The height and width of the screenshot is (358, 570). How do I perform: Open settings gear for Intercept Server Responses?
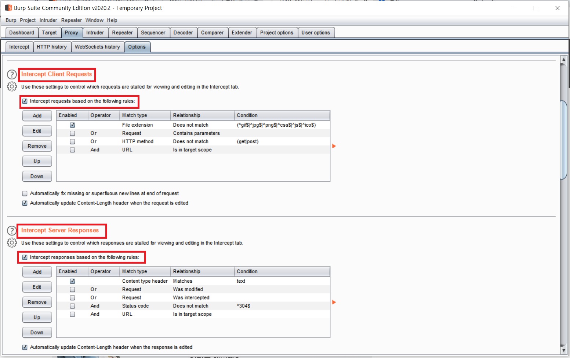point(12,243)
